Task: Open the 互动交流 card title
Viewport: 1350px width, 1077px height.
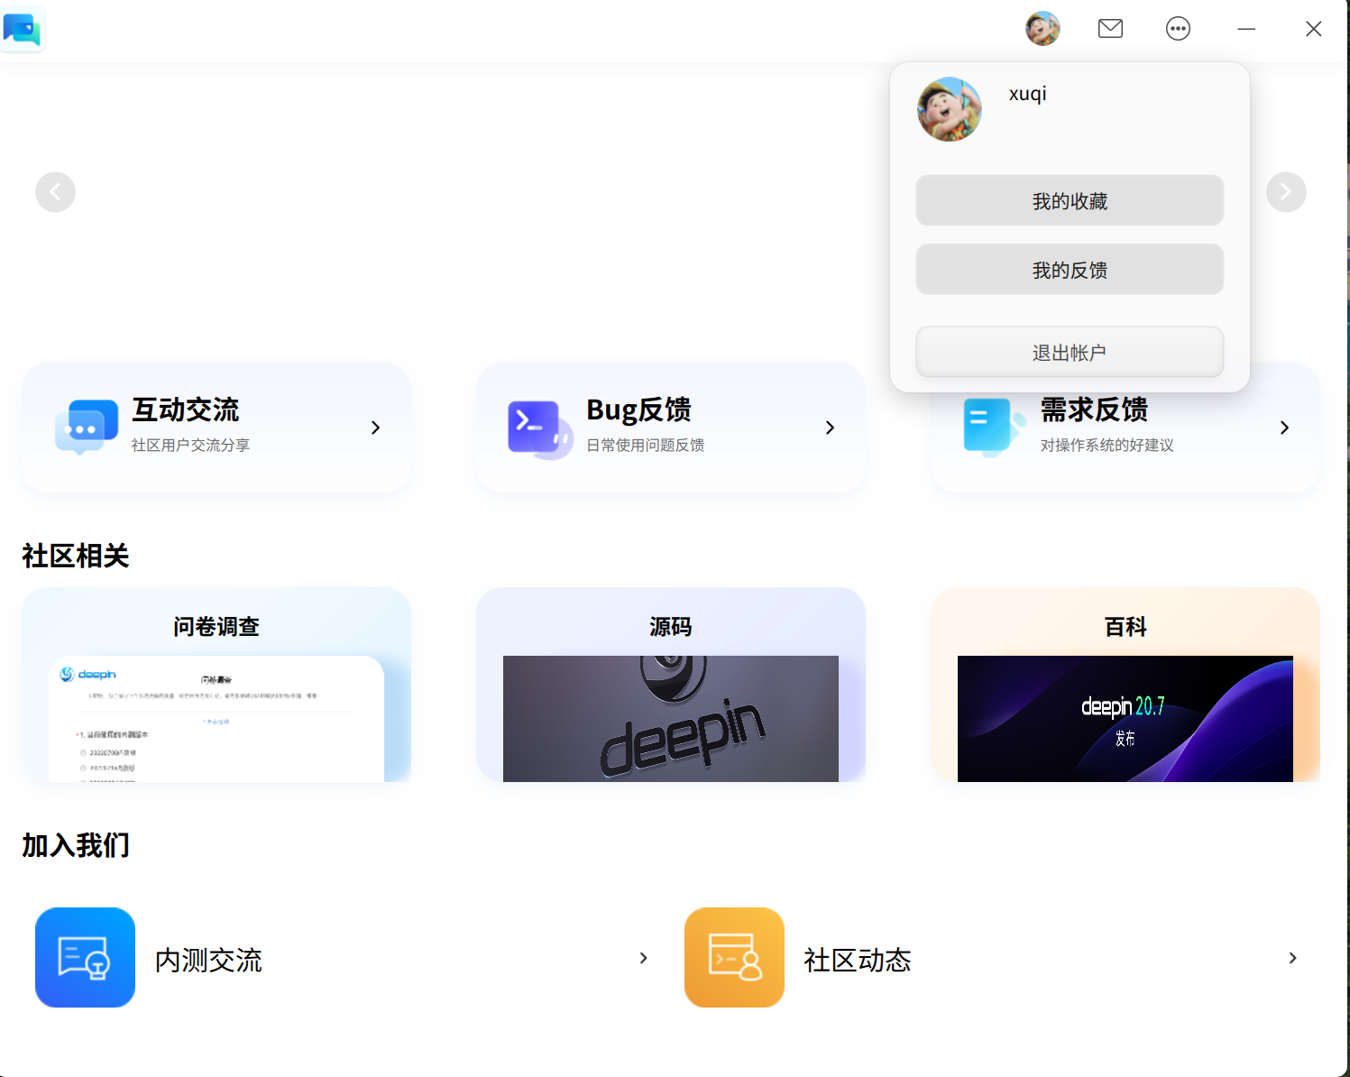Action: (185, 410)
